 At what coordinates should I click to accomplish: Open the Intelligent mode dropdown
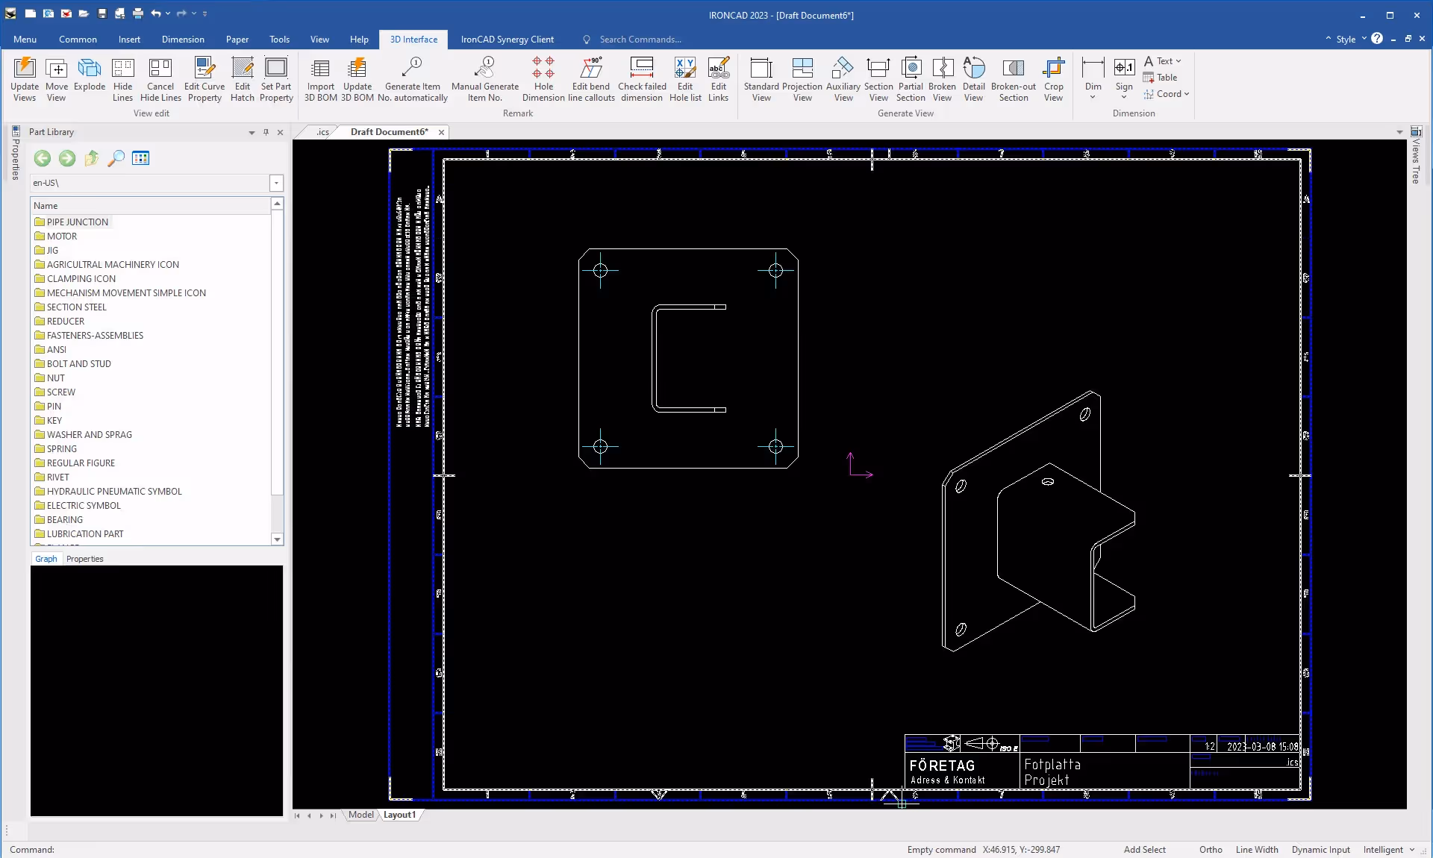point(1413,850)
